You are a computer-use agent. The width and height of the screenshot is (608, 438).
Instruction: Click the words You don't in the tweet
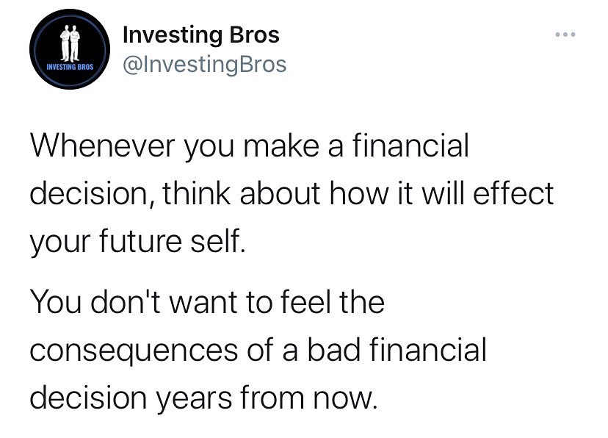coord(95,302)
